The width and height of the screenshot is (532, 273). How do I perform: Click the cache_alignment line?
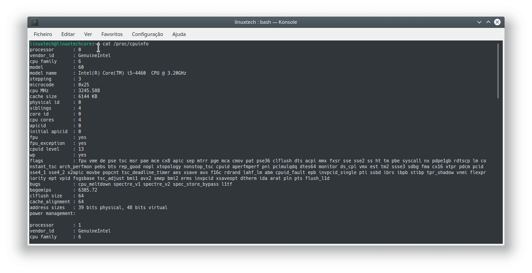(57, 202)
